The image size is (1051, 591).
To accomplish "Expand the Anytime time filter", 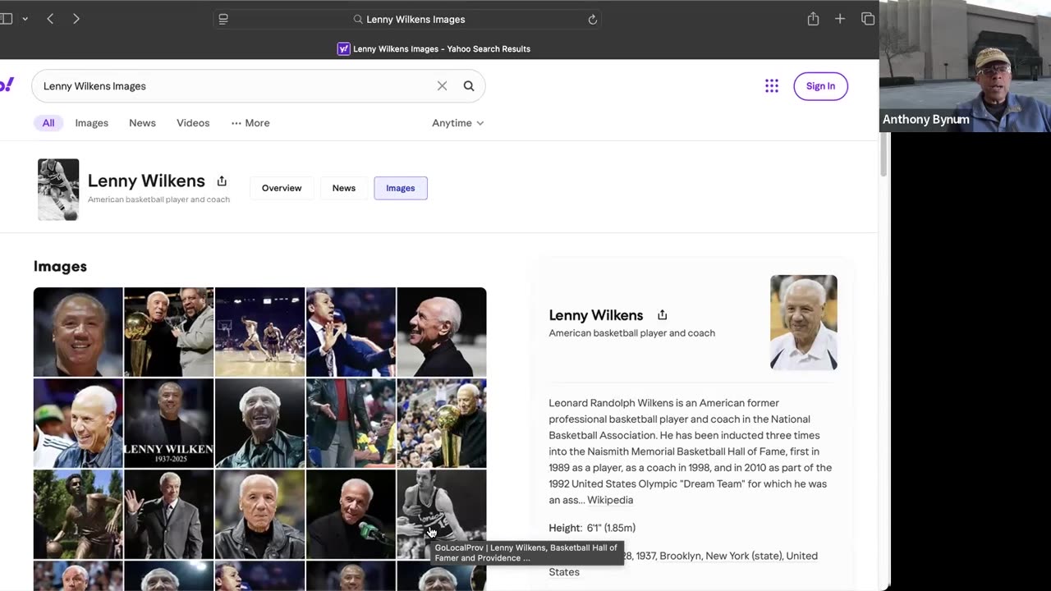I will [458, 123].
